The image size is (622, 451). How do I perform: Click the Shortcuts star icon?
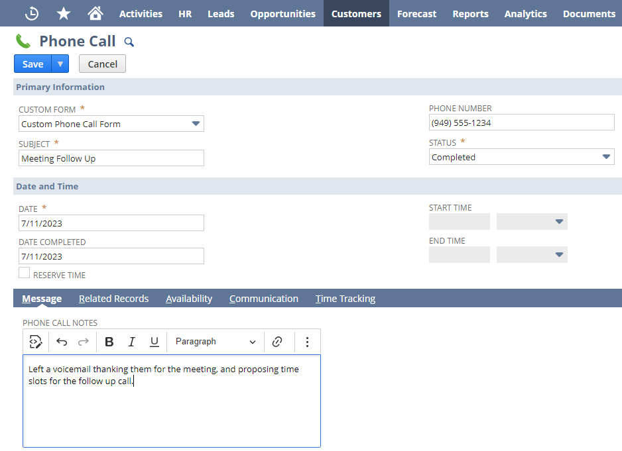[64, 13]
